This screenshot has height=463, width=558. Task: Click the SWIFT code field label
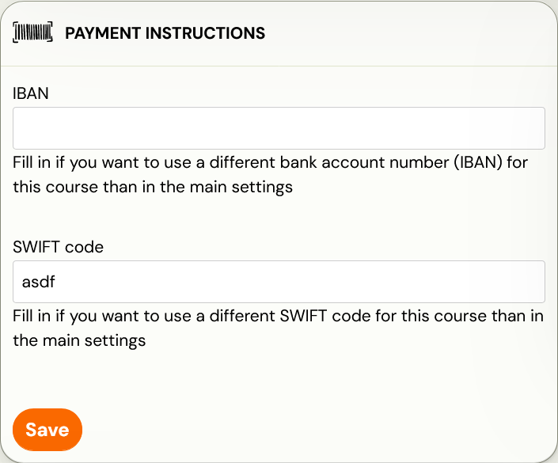click(58, 247)
